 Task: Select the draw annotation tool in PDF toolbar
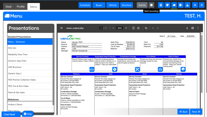[x=146, y=28]
